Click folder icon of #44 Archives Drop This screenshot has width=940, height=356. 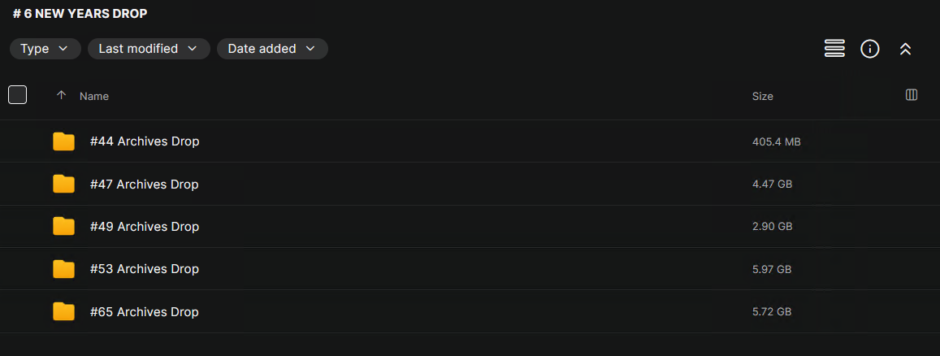pos(63,141)
